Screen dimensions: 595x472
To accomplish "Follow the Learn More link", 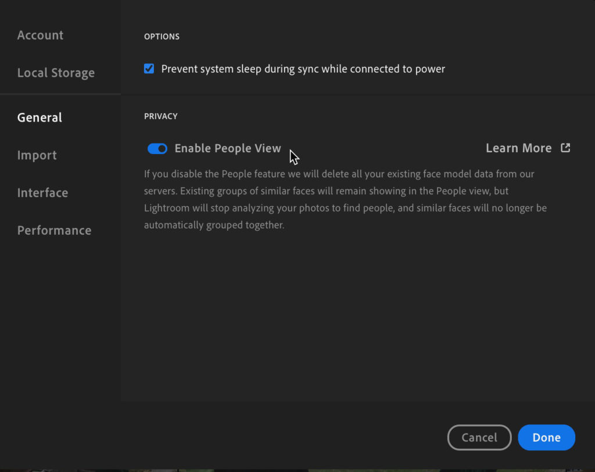I will pyautogui.click(x=519, y=148).
